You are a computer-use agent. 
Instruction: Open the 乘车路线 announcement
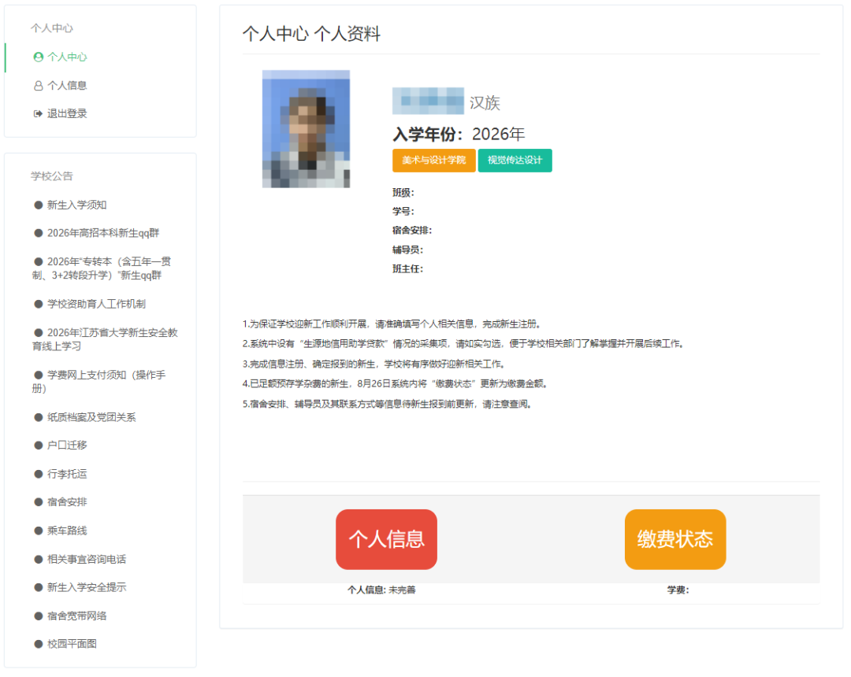67,531
